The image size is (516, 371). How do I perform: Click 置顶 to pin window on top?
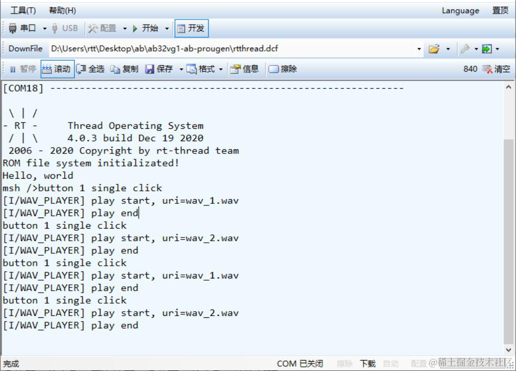[x=500, y=11]
